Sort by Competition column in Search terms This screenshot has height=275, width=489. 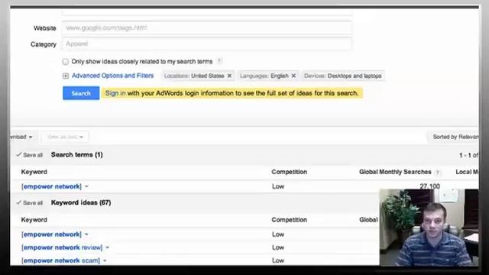(x=289, y=172)
